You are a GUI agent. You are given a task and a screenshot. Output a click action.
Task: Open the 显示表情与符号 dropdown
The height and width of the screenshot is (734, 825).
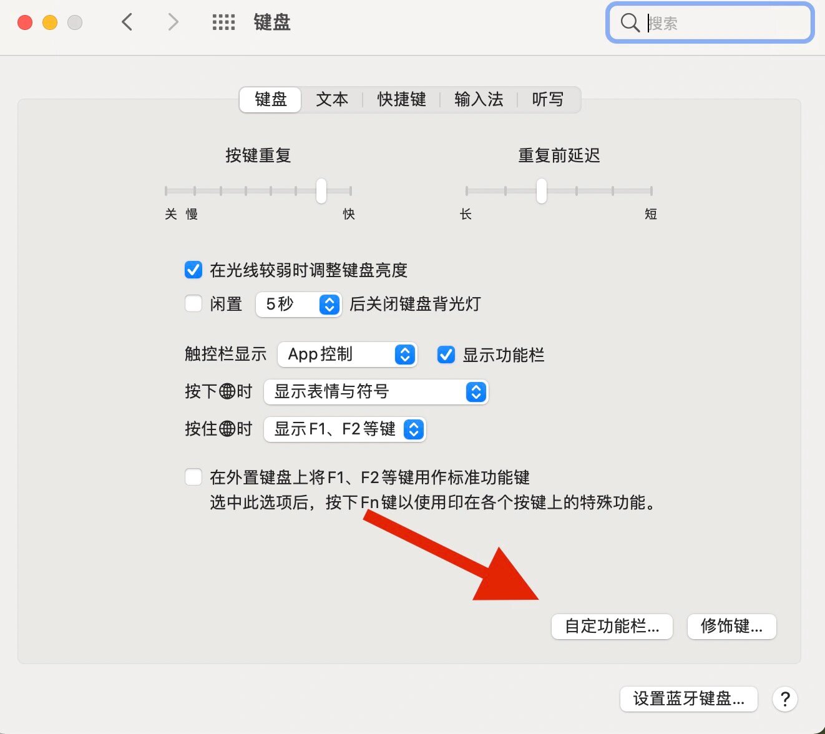pos(376,392)
